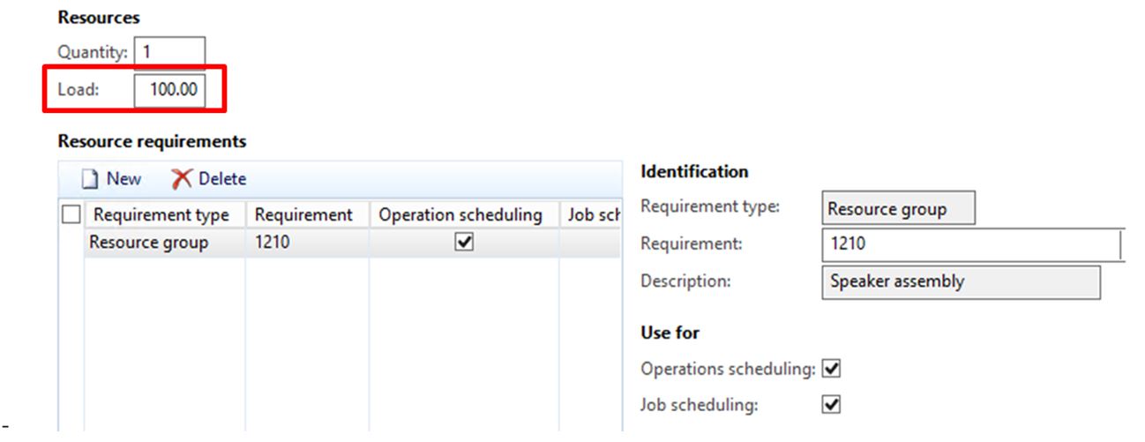Select the Resource group cell in the grid
Image resolution: width=1145 pixels, height=442 pixels.
pyautogui.click(x=148, y=243)
